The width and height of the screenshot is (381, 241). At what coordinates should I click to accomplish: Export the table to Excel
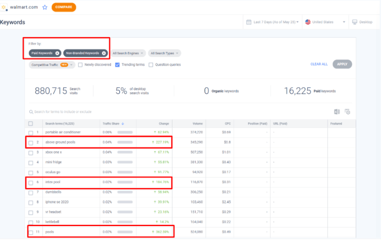[337, 112]
